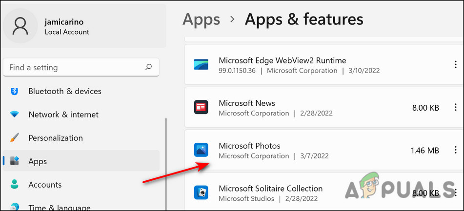Open Time & language settings
Screen dimensions: 464x211
point(81,205)
